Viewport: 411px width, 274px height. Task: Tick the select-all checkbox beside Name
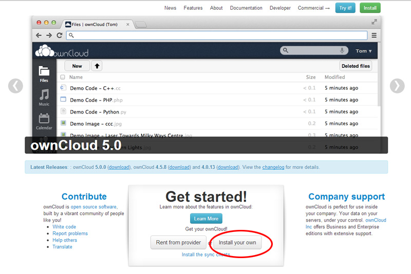click(63, 77)
